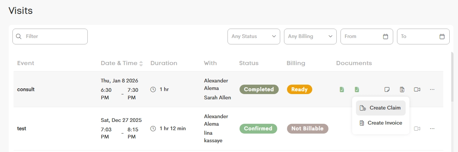The height and width of the screenshot is (152, 458).
Task: Select Create Invoice menu option
Action: pyautogui.click(x=380, y=123)
